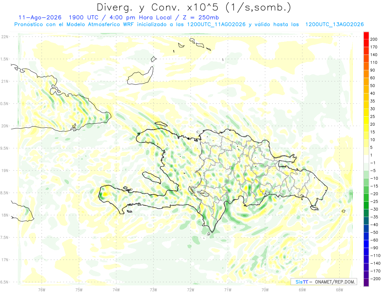Click the '7.5N' latitude label
This screenshot has height=294, width=381.
tap(4, 238)
